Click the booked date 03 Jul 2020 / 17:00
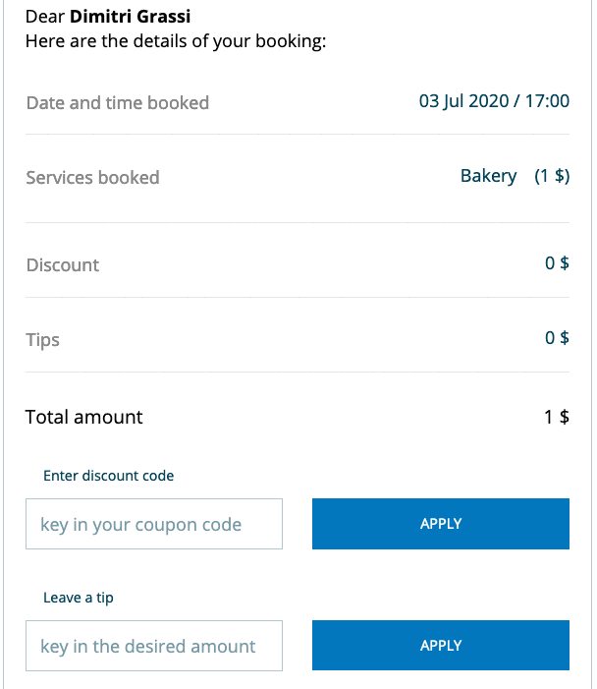Screen dimensions: 597x689 (x=494, y=101)
